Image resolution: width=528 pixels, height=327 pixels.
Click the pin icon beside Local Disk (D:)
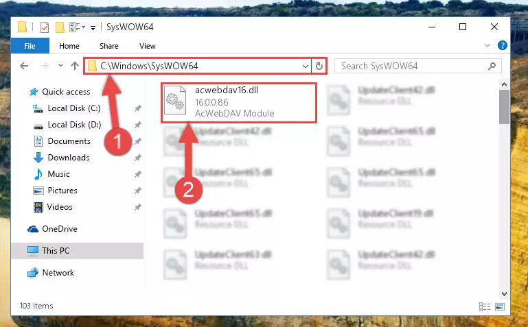[138, 125]
